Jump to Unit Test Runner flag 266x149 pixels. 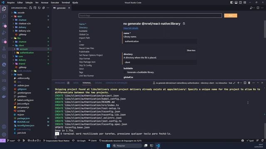[x=86, y=76]
